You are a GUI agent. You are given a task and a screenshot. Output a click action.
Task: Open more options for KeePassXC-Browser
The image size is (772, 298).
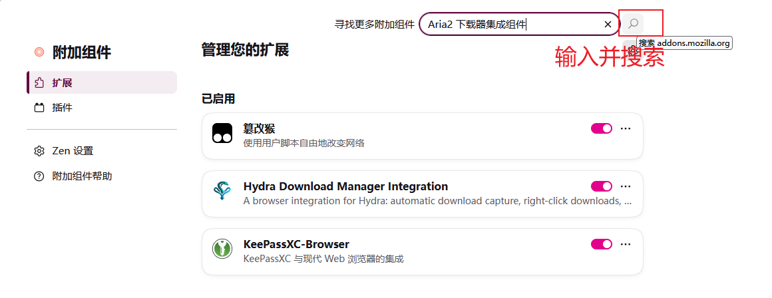pos(626,244)
